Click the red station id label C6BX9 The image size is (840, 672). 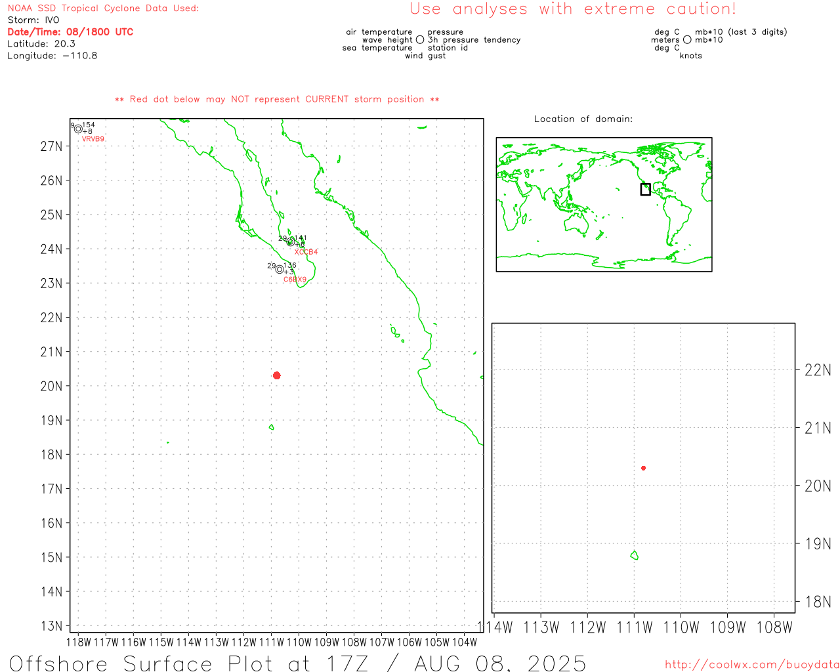click(x=295, y=280)
